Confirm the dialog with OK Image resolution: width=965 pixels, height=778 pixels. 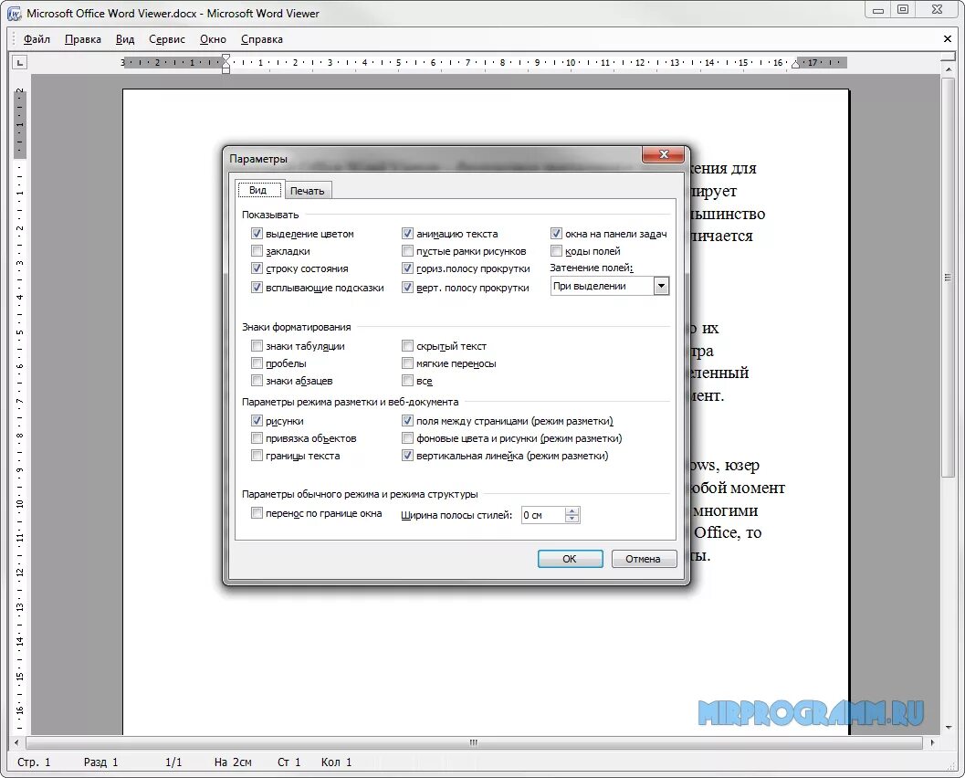(x=570, y=558)
